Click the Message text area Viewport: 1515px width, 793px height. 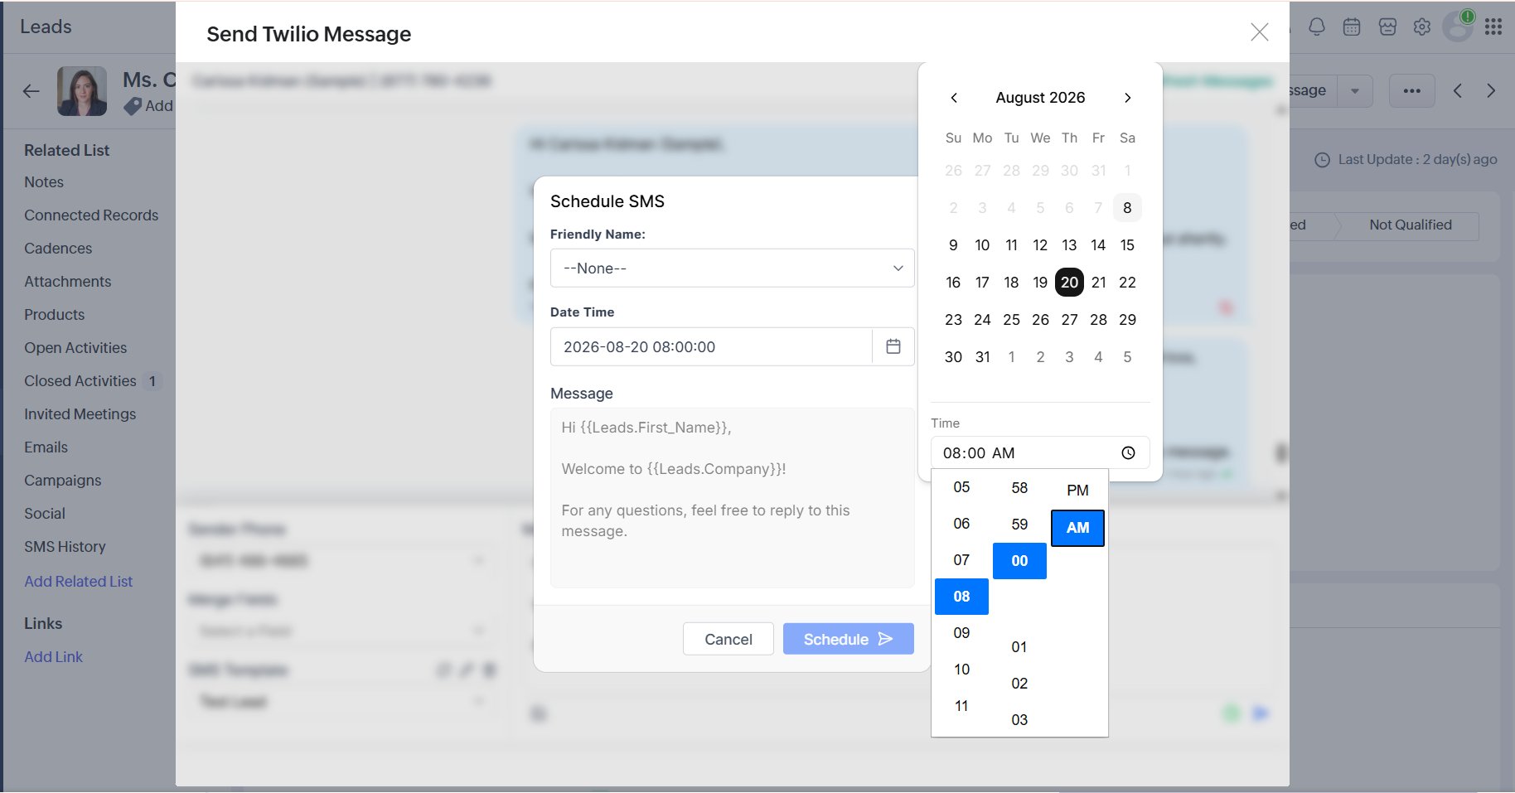pos(733,498)
